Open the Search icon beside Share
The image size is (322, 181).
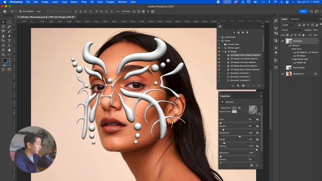coord(311,12)
